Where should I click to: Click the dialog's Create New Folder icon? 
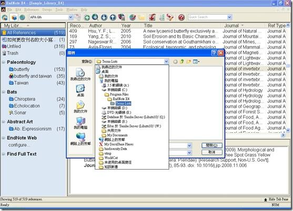tap(188, 61)
